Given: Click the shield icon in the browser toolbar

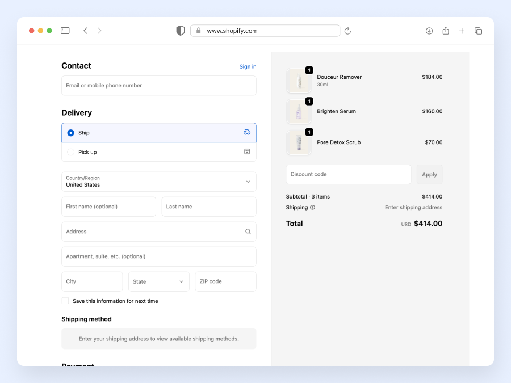Looking at the screenshot, I should [181, 30].
